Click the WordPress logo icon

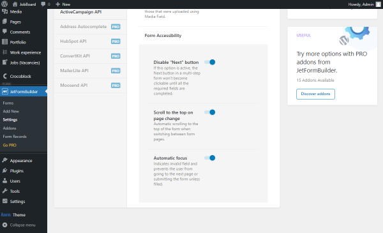click(x=4, y=4)
